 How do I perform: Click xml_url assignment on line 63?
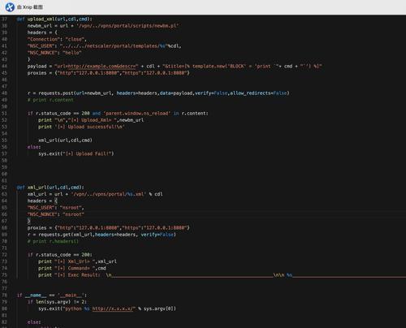[x=95, y=194]
